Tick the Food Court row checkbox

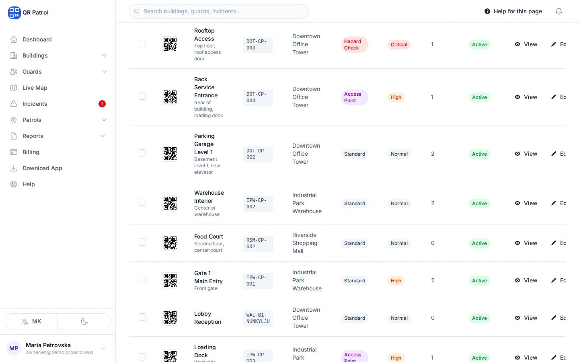[x=142, y=242]
